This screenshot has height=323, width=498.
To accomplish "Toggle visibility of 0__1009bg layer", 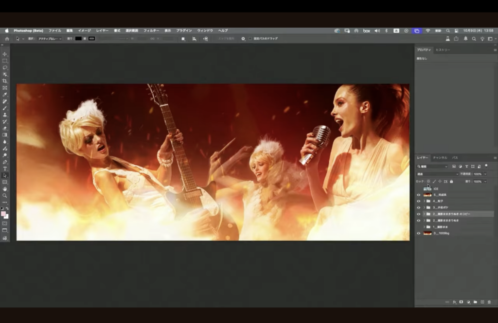I will (418, 233).
